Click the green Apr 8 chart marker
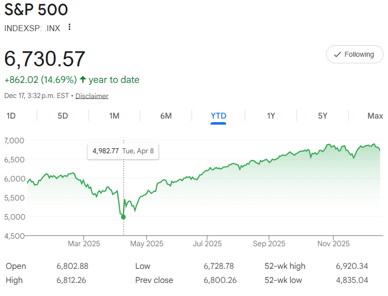Image resolution: width=388 pixels, height=296 pixels. [x=123, y=217]
